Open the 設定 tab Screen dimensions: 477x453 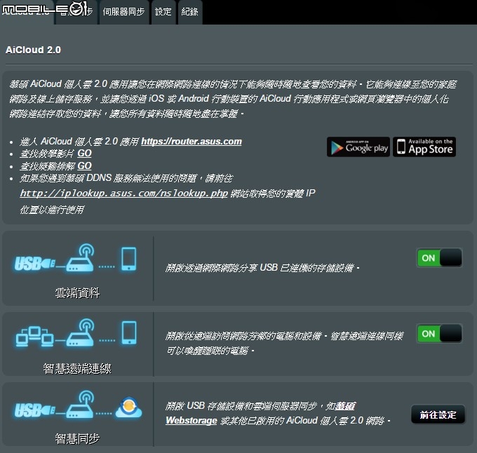pyautogui.click(x=163, y=11)
